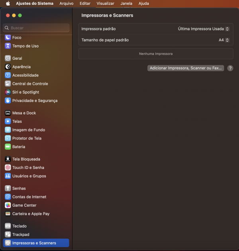Click the Nenhuma Impressora list area

click(x=156, y=54)
